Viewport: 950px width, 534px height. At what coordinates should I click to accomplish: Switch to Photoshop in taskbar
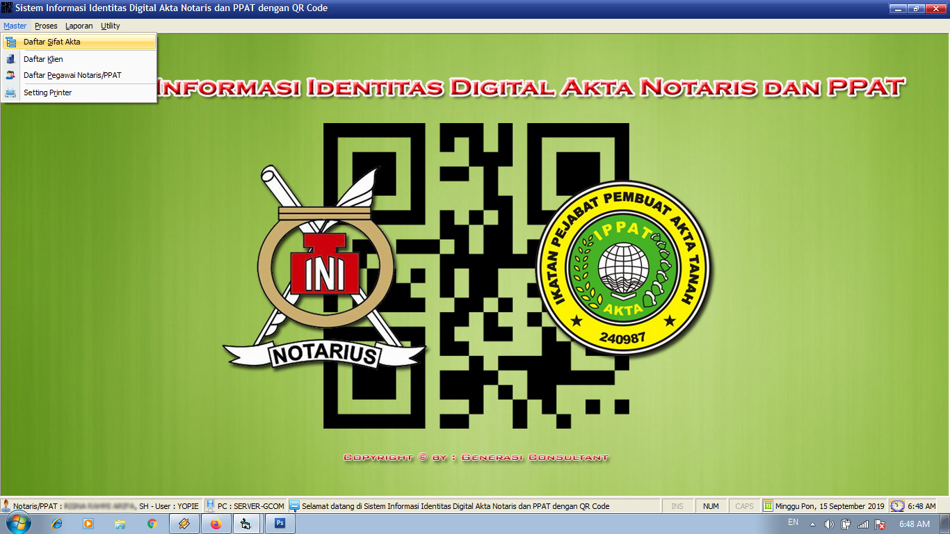click(x=280, y=524)
